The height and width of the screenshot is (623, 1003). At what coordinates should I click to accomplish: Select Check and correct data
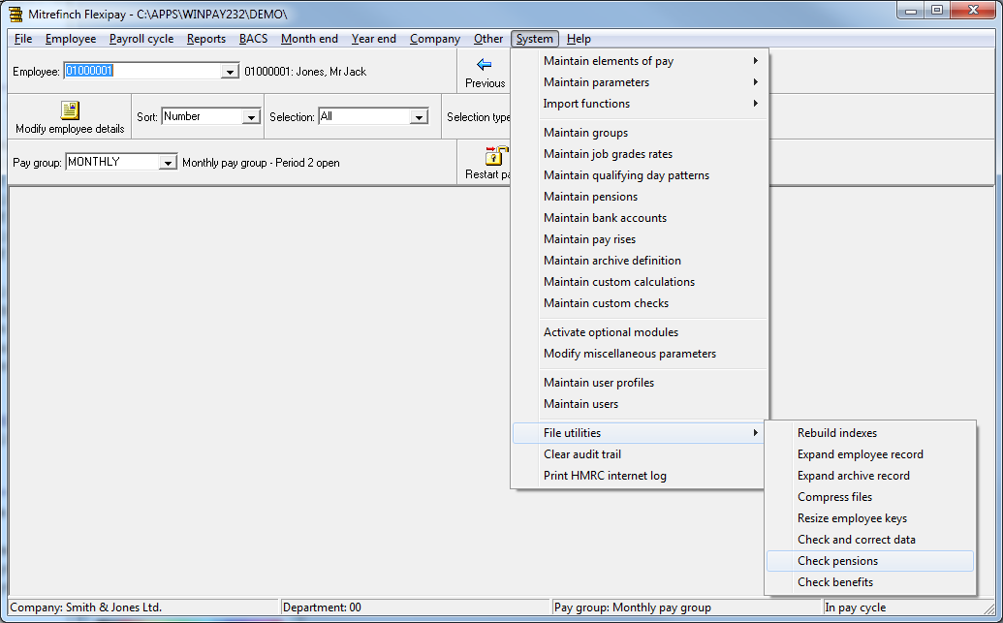point(870,540)
